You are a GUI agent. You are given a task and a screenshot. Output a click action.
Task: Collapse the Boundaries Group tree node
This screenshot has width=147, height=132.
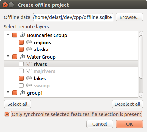(x=8, y=35)
